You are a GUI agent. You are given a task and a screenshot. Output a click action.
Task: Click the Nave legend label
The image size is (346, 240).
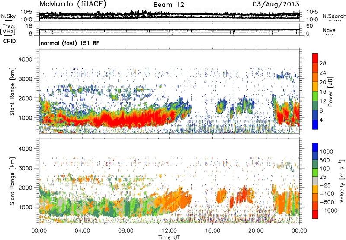[329, 30]
